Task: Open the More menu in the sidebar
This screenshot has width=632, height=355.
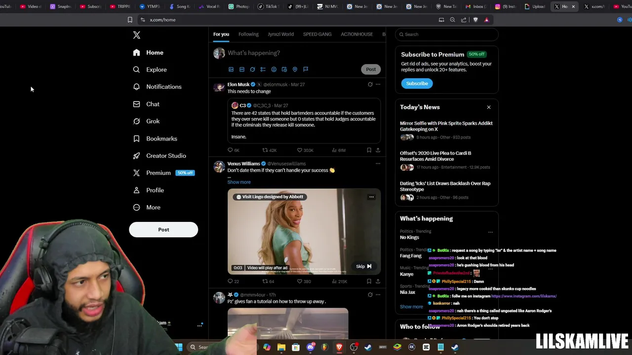Action: click(x=147, y=208)
